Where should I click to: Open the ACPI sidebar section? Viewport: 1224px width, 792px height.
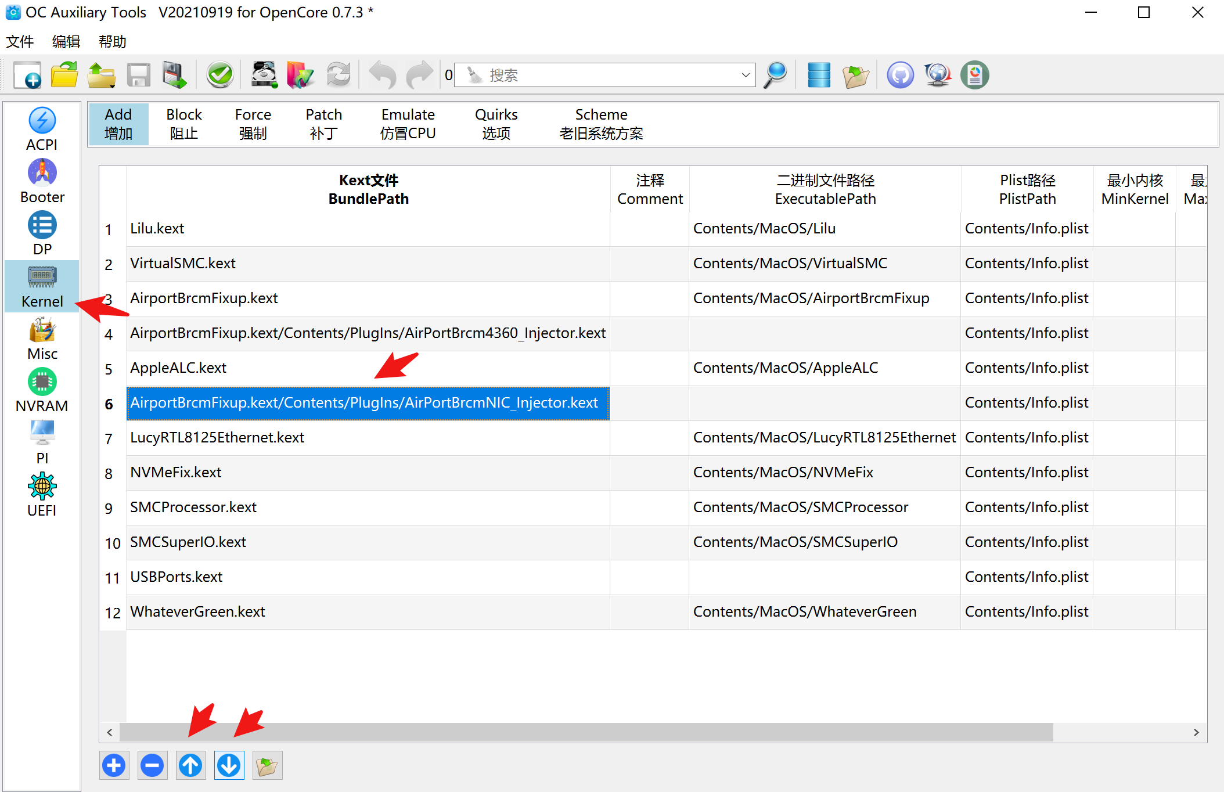click(x=42, y=129)
